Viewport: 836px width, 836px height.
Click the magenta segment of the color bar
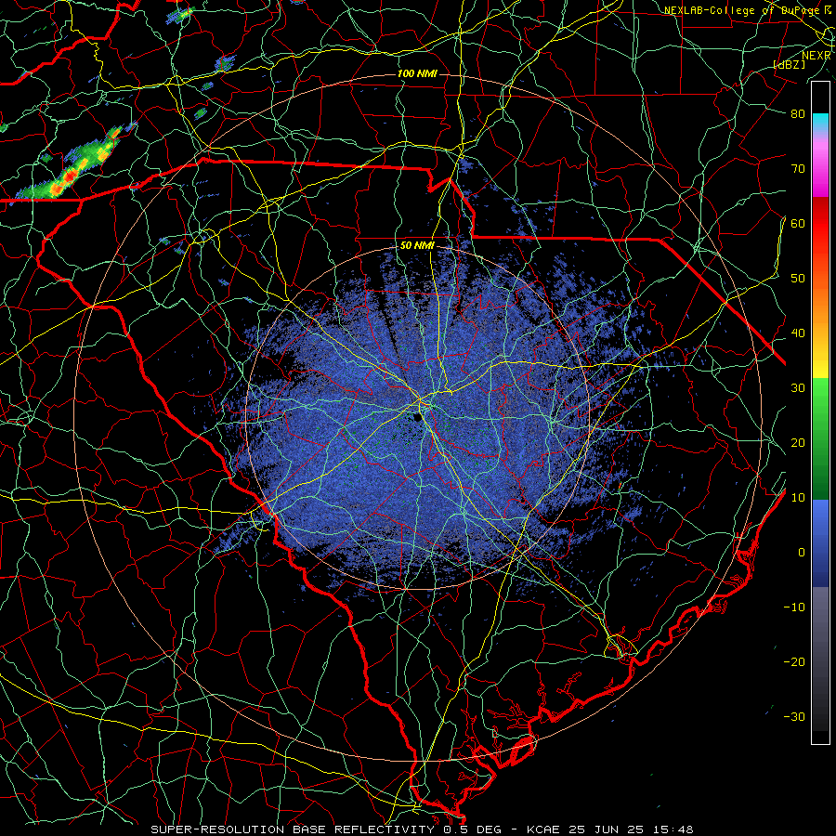[x=820, y=168]
